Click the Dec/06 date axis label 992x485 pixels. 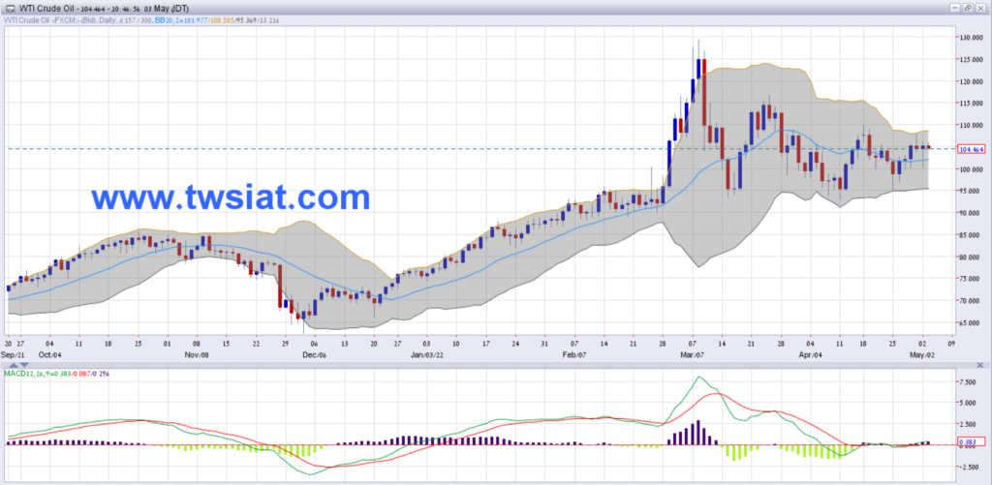(x=313, y=355)
